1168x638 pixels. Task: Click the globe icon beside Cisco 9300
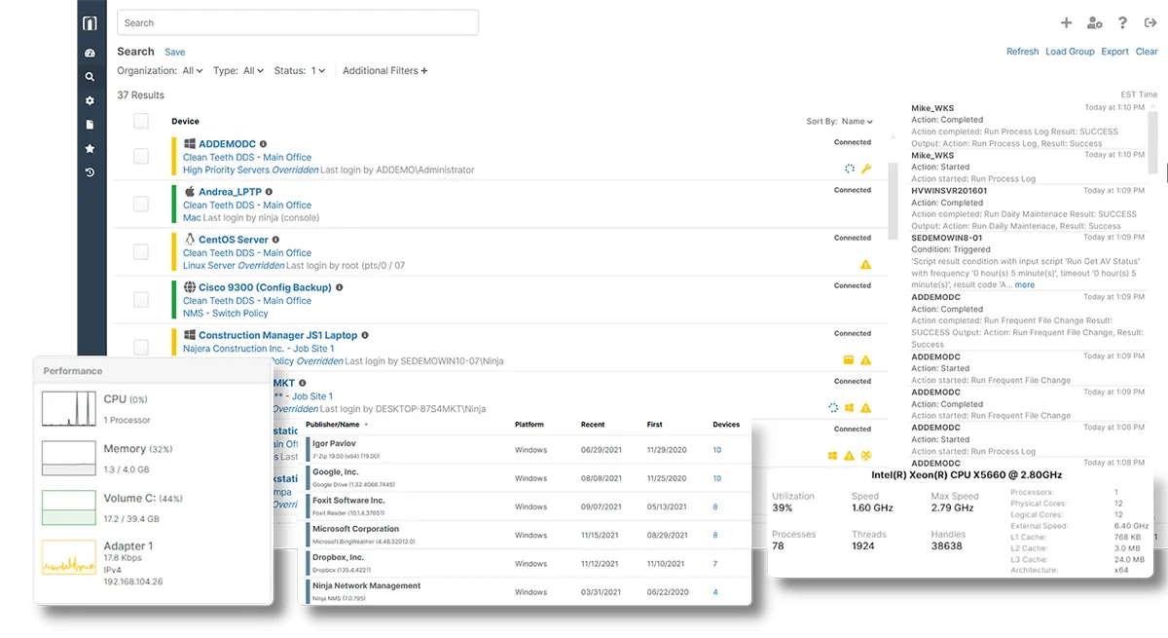190,287
